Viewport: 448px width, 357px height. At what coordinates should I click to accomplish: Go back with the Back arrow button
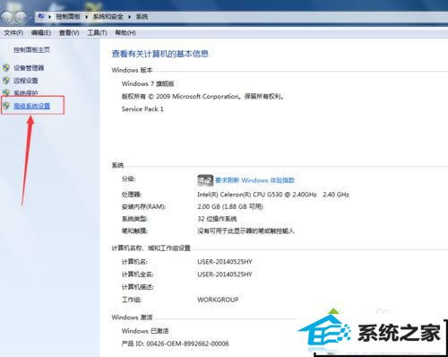7,17
